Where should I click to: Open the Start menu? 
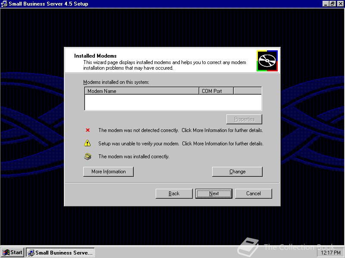pos(13,252)
